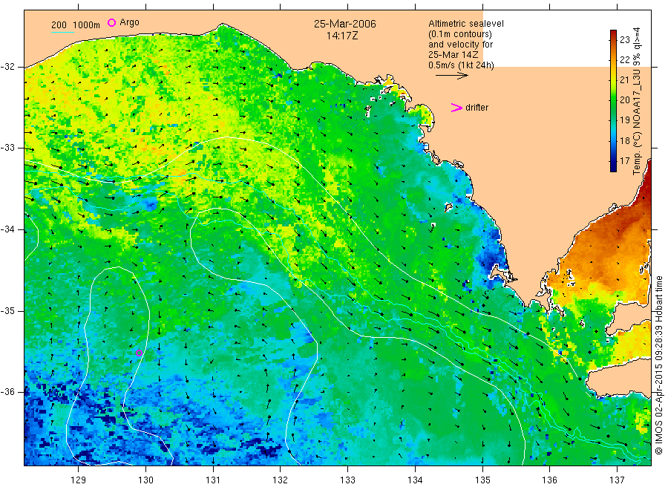The height and width of the screenshot is (490, 668).
Task: Select the time label 14:17Z
Action: [342, 36]
